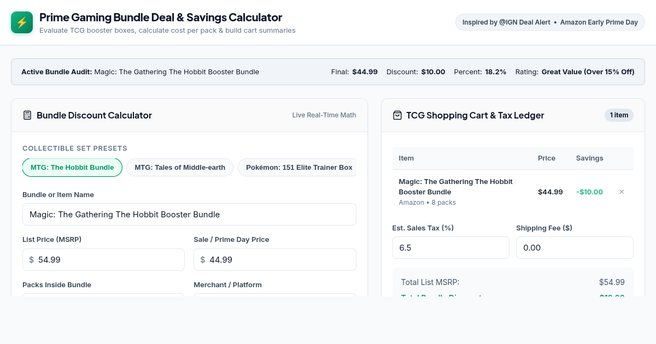
Task: Click the Packs Inside Bundle label
Action: (x=57, y=285)
